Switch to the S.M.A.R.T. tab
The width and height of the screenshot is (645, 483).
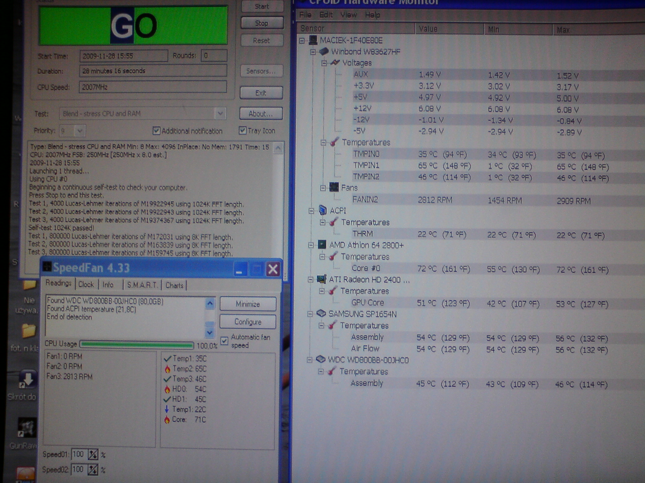pos(142,285)
